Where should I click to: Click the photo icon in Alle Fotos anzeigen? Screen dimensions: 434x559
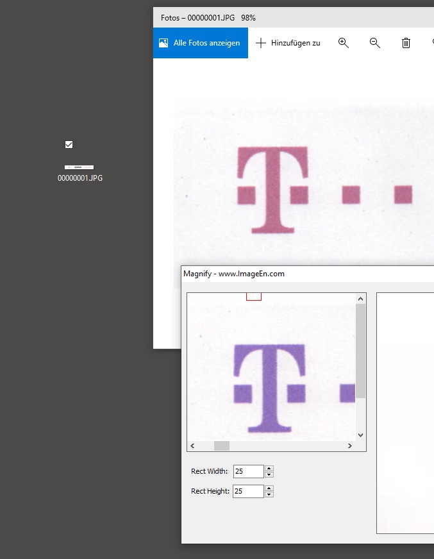click(163, 43)
